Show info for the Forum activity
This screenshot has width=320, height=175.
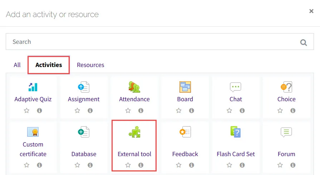pos(293,165)
